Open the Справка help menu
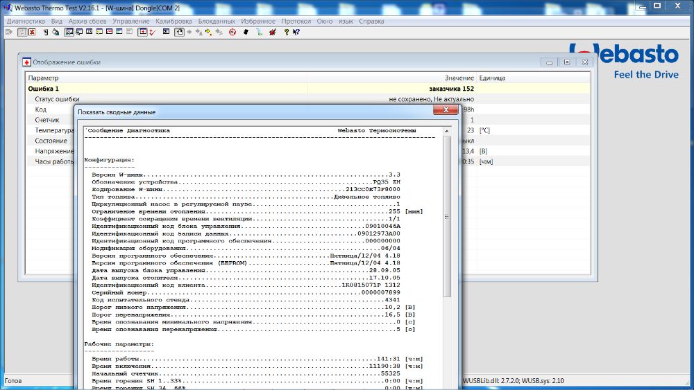 tap(371, 21)
